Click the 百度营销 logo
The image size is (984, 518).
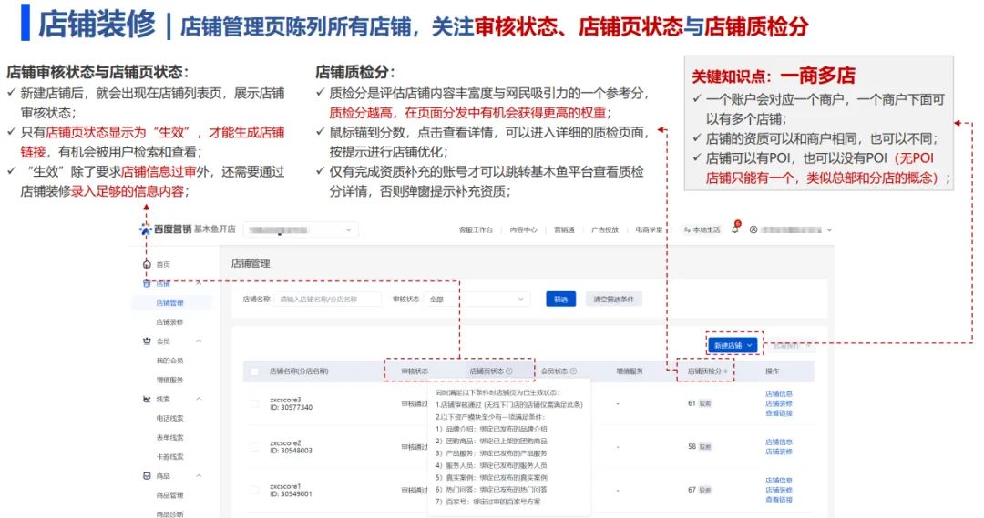click(x=165, y=229)
